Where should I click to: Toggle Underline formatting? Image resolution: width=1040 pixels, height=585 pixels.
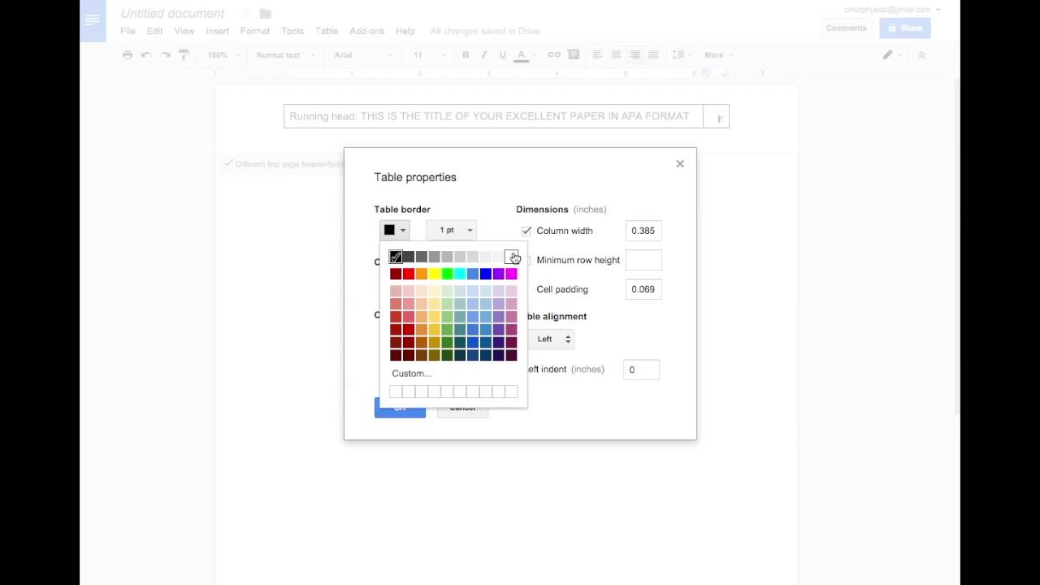[503, 55]
